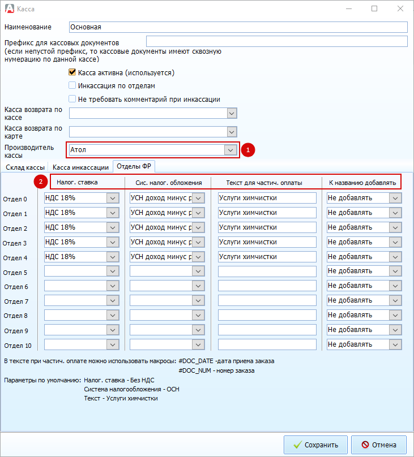Open Отдел 10 empty tax rate dropdown
The height and width of the screenshot is (457, 414).
pos(113,344)
